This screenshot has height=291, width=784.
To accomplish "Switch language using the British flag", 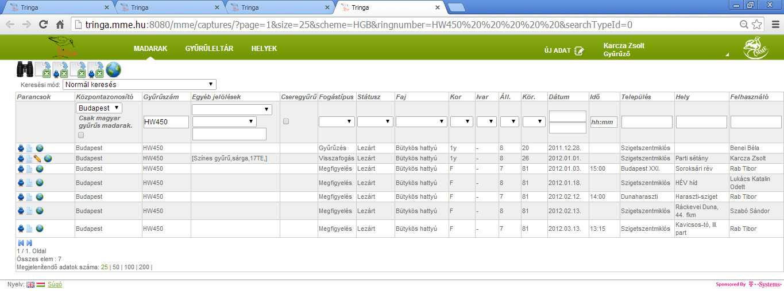I will pos(30,285).
